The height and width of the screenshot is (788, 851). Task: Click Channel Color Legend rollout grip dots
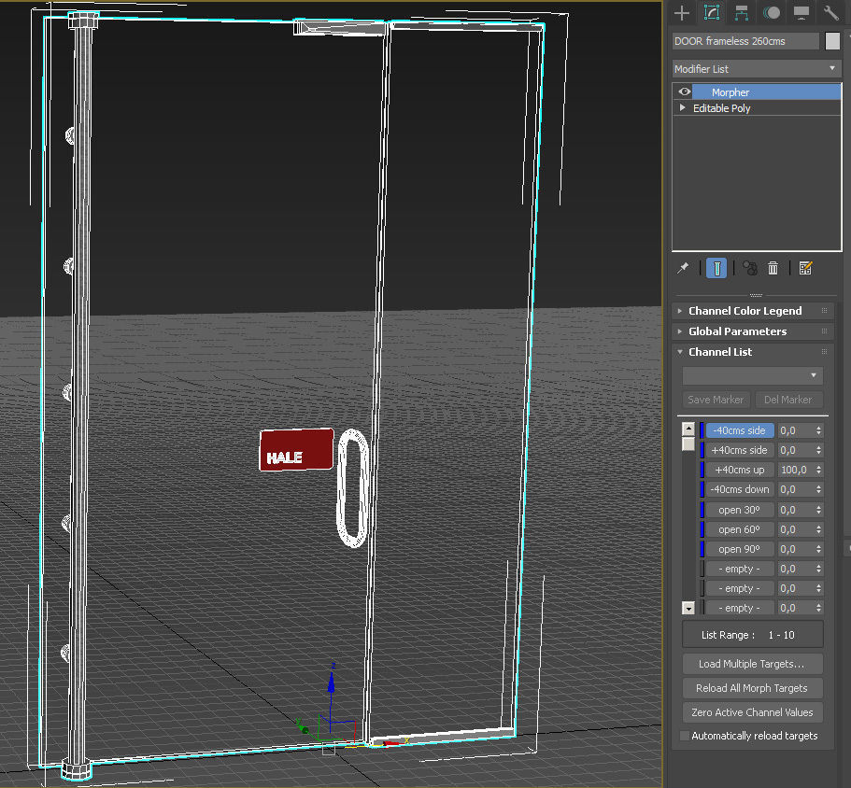[825, 311]
